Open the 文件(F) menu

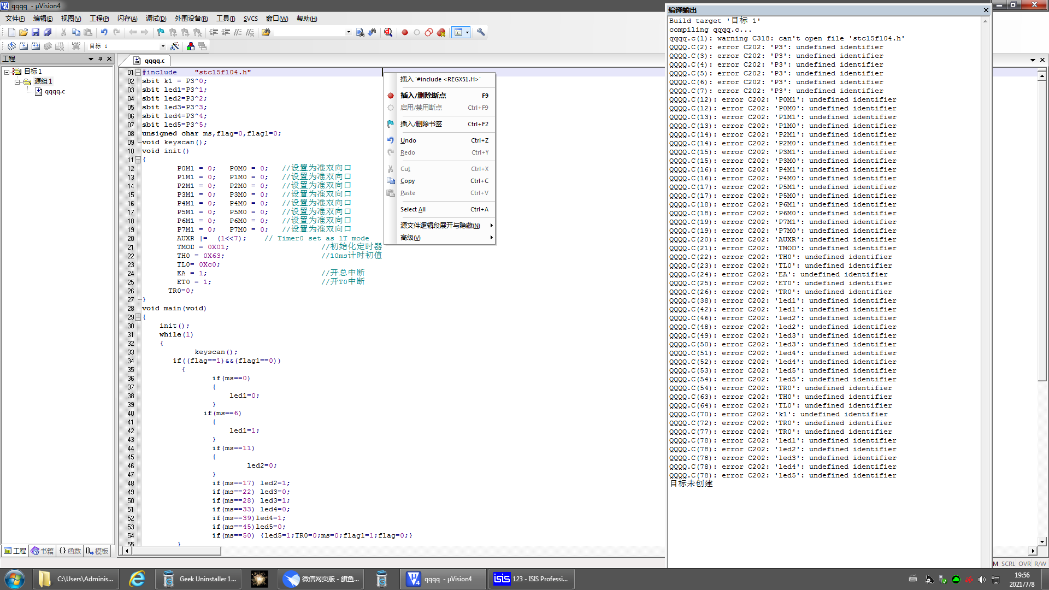coord(15,19)
